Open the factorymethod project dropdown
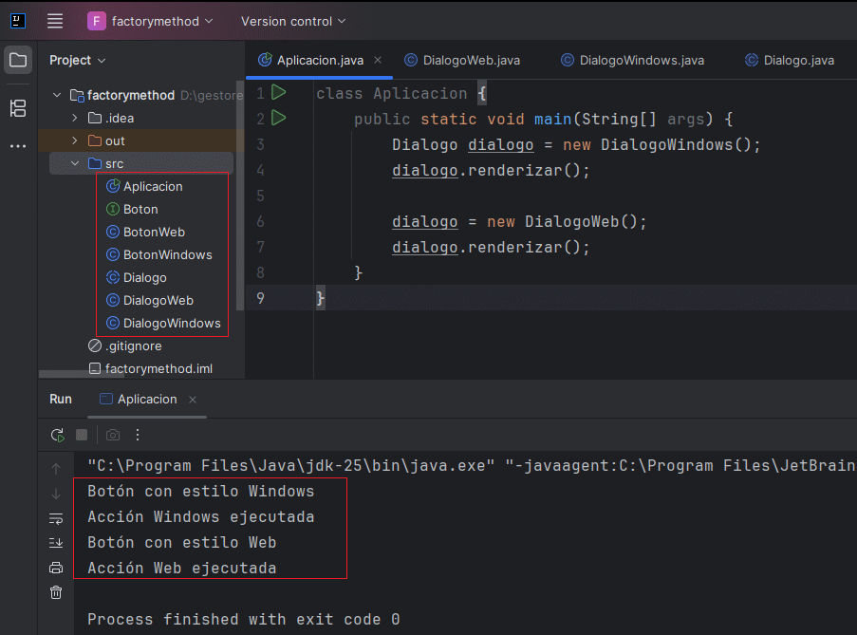 coord(151,21)
